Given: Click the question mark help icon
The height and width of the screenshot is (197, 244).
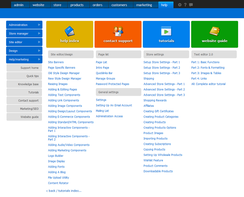Looking at the screenshot, I should pyautogui.click(x=185, y=5).
